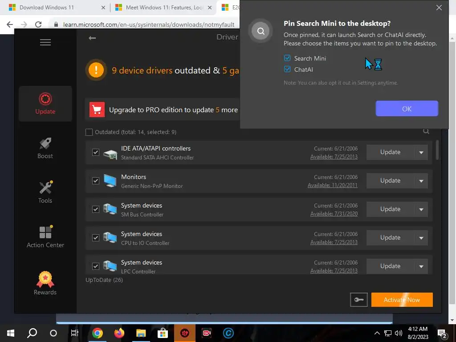Uncheck the LPC Controller checkbox
This screenshot has height=342, width=456.
[96, 266]
